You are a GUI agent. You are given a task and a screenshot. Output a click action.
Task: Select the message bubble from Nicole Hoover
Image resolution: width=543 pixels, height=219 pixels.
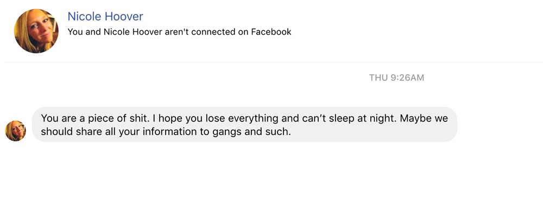click(x=244, y=125)
